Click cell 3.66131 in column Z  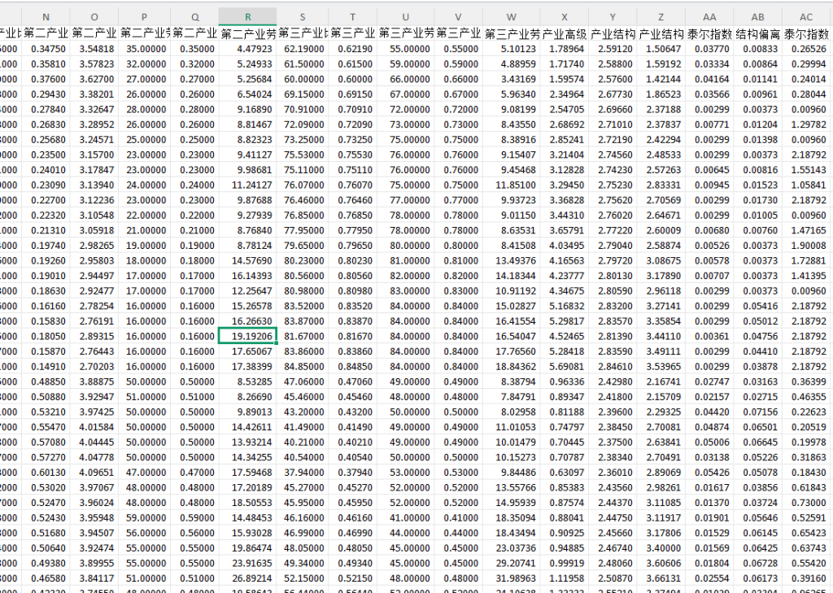pyautogui.click(x=661, y=578)
